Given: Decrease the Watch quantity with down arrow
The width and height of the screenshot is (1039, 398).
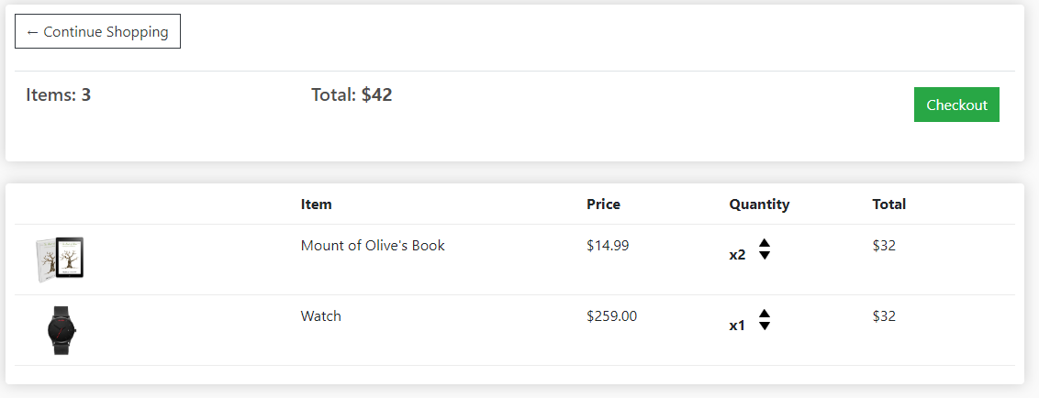Looking at the screenshot, I should [765, 326].
